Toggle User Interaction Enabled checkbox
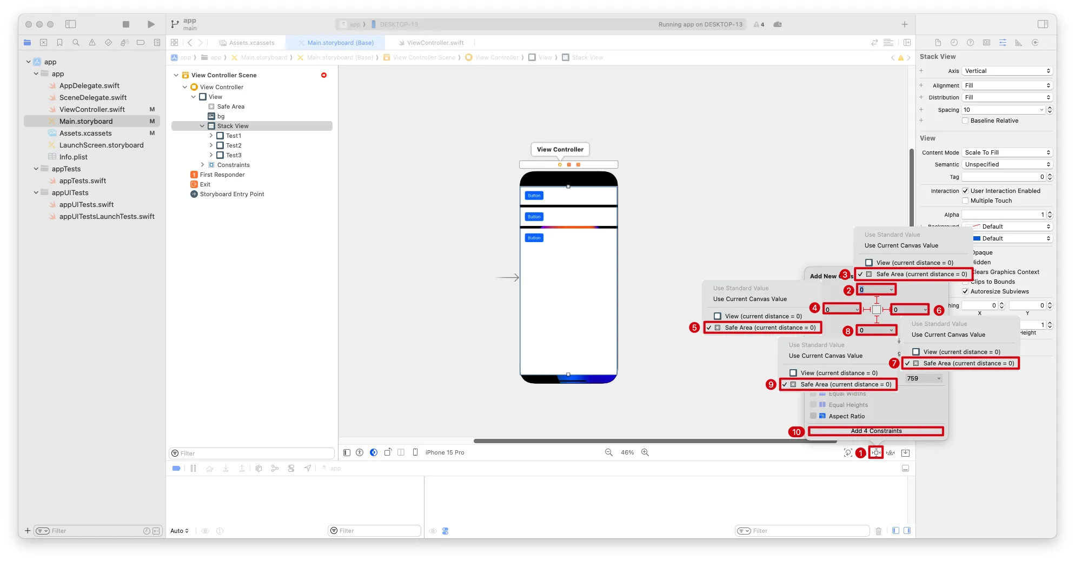Screen dimensions: 1075x561 965,191
